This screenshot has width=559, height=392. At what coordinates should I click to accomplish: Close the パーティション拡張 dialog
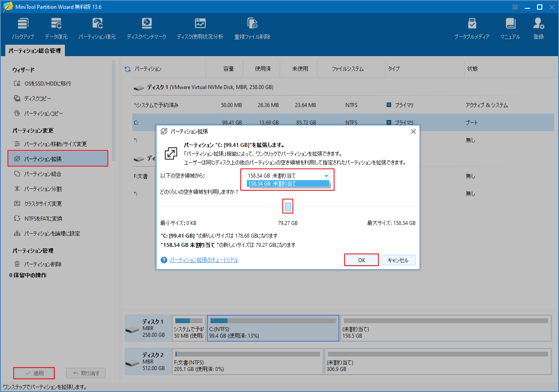pos(413,131)
